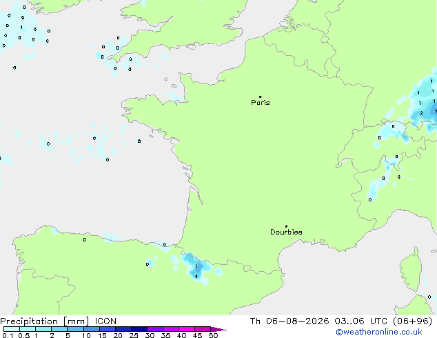
Task: Click the ICON model name label
Action: tap(105, 321)
